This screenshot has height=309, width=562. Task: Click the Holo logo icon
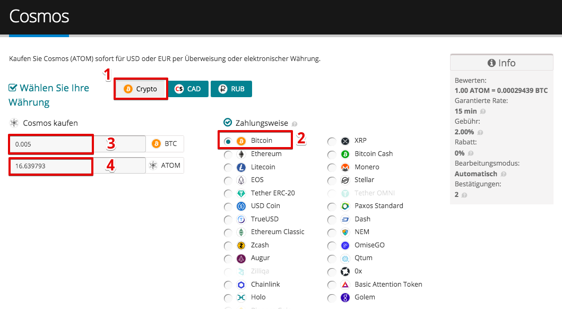[x=241, y=297]
